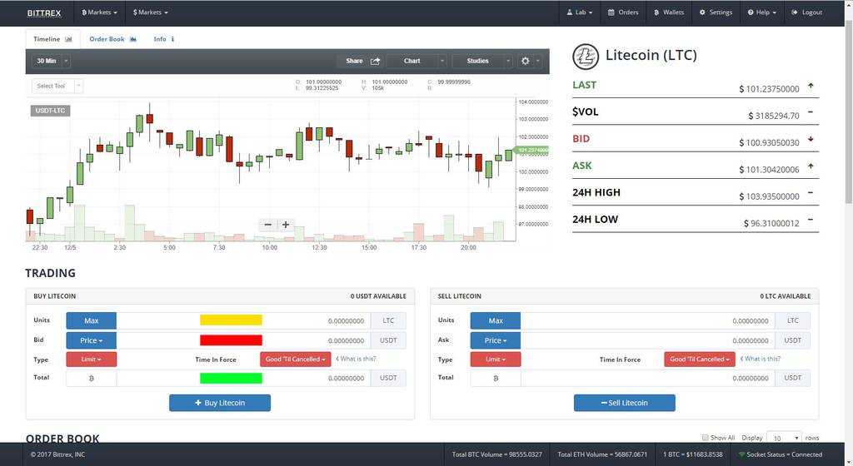853x466 pixels.
Task: Switch to the Order Book tab
Action: pyautogui.click(x=112, y=39)
